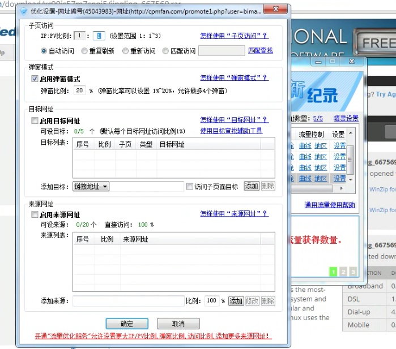Select page 1 indicator in banner
Screen dimensions: 396x349
pyautogui.click(x=333, y=272)
